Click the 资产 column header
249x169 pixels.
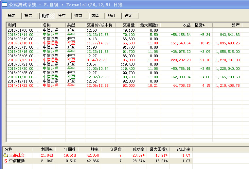[x=227, y=25]
